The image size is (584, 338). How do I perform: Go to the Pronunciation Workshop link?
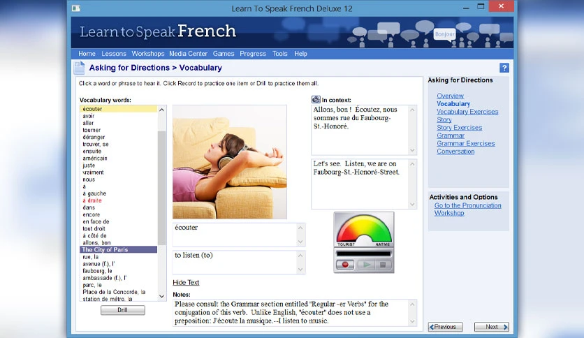(x=468, y=210)
